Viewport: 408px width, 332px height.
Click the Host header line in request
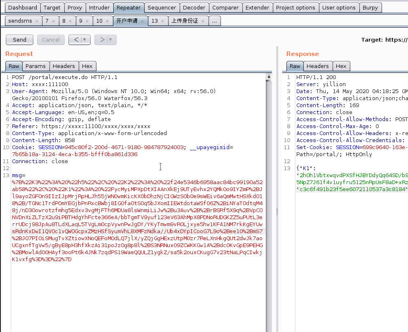pyautogui.click(x=40, y=84)
